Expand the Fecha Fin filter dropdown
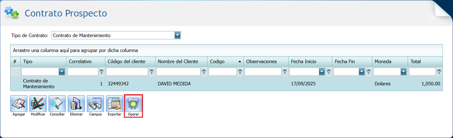This screenshot has height=138, width=453. (x=362, y=72)
